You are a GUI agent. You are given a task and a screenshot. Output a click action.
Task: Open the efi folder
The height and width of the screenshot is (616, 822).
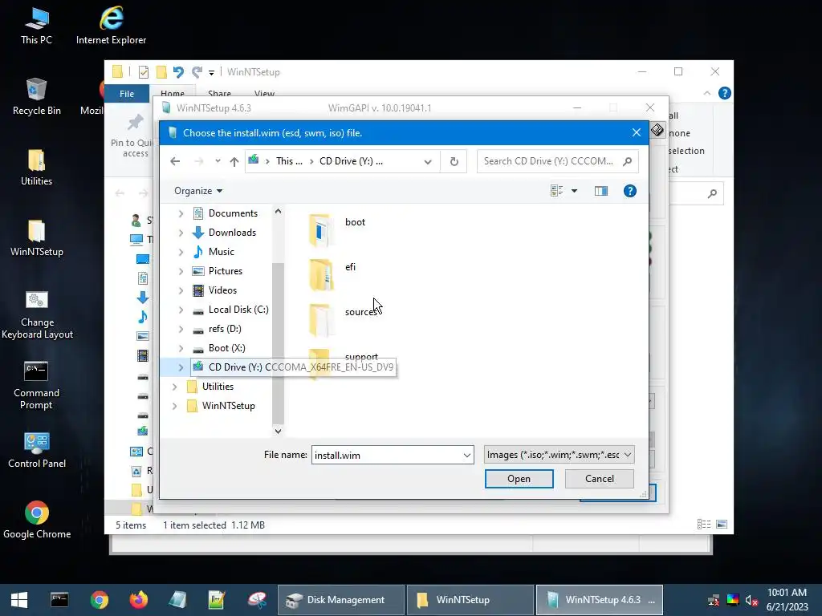332,274
